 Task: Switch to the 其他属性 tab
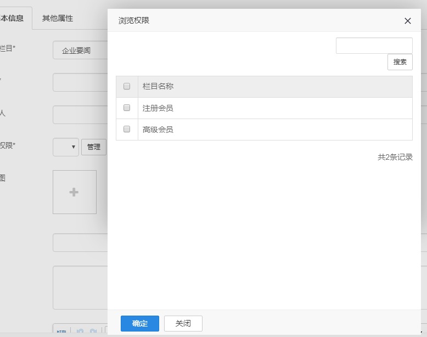coord(58,18)
